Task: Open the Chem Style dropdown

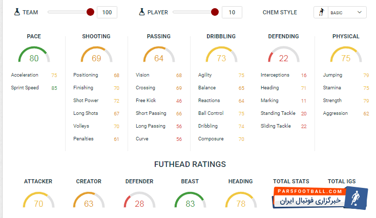Action: click(x=340, y=12)
